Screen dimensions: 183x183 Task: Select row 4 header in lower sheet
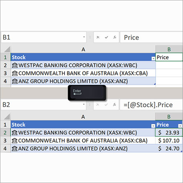click(x=5, y=148)
